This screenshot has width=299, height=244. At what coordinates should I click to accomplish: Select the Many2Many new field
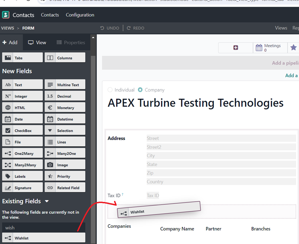click(x=22, y=165)
